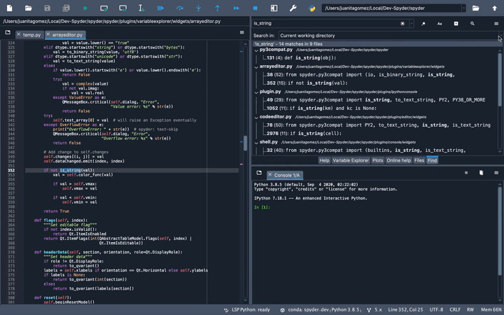Click the Save file icon
This screenshot has width=504, height=315.
(x=47, y=8)
